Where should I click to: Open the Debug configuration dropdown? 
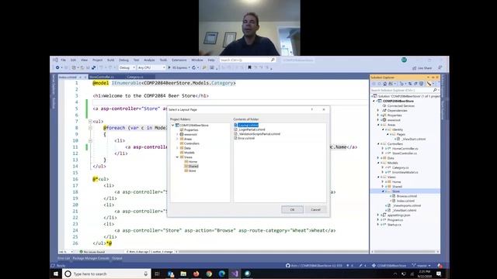coord(127,67)
